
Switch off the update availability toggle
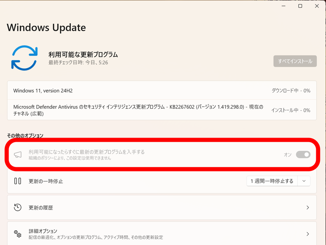[304, 154]
